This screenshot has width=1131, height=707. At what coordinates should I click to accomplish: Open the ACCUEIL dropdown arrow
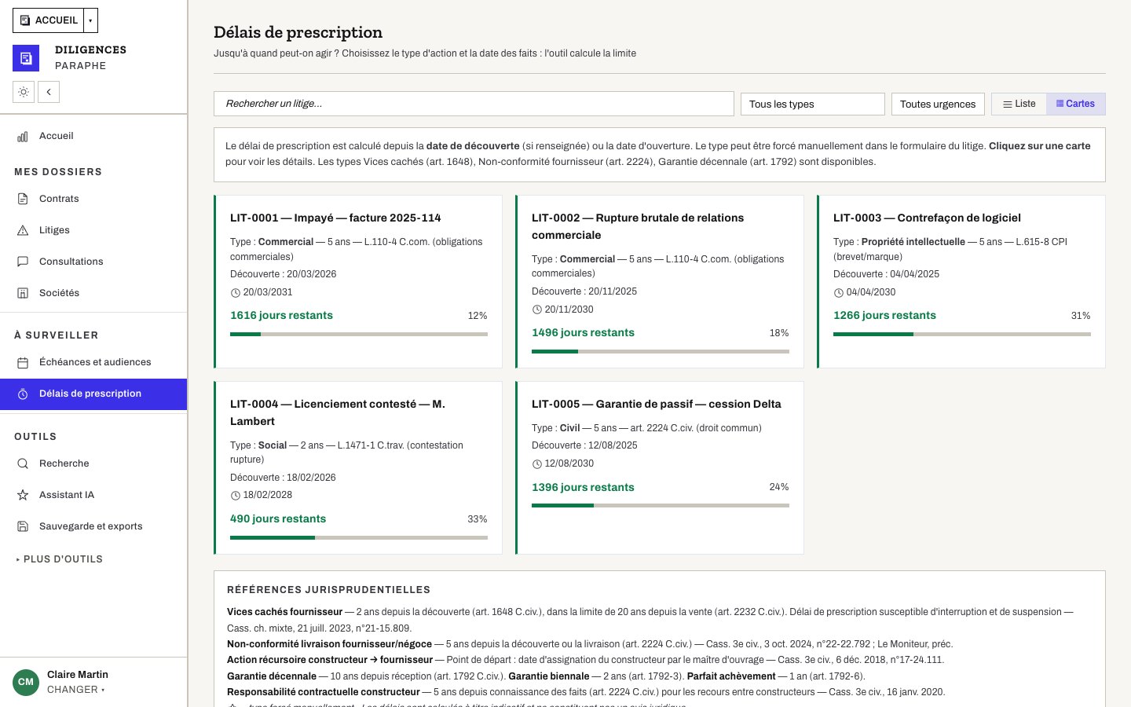point(90,20)
